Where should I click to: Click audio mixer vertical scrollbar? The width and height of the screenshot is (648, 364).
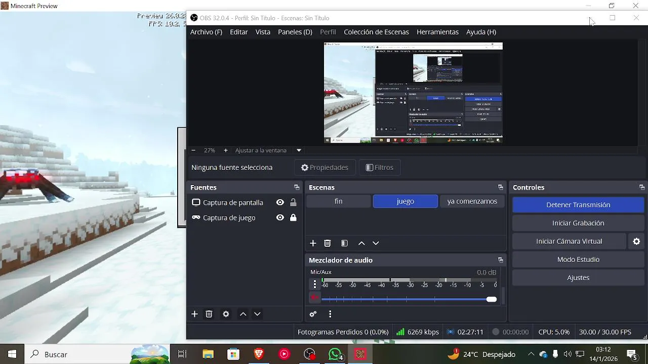tap(503, 296)
